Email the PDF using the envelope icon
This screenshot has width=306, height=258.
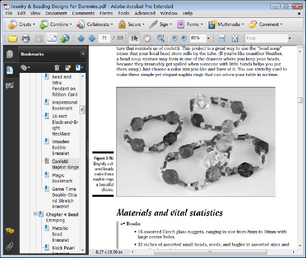coord(52,38)
